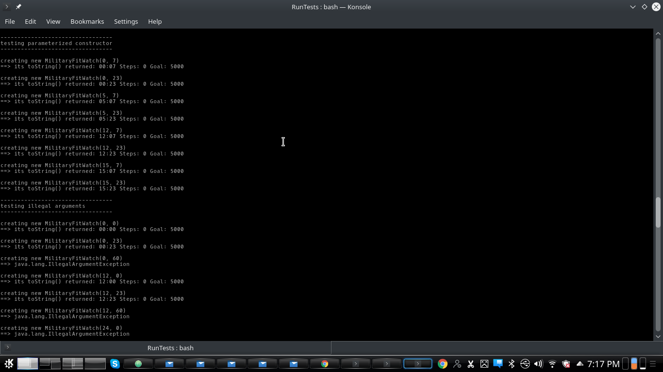Click the orange activity bar indicator
The width and height of the screenshot is (663, 372).
click(634, 364)
